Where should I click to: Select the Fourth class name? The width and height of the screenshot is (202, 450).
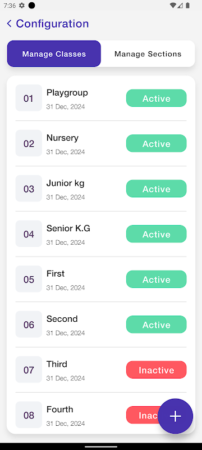pyautogui.click(x=60, y=409)
